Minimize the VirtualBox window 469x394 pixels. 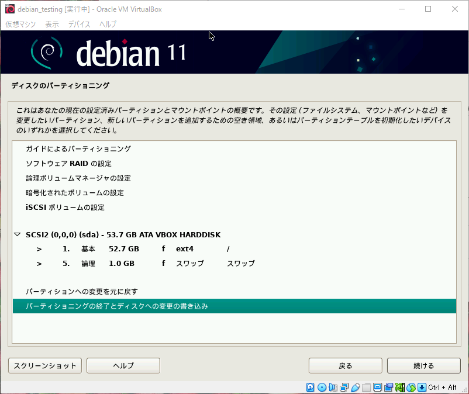point(402,9)
